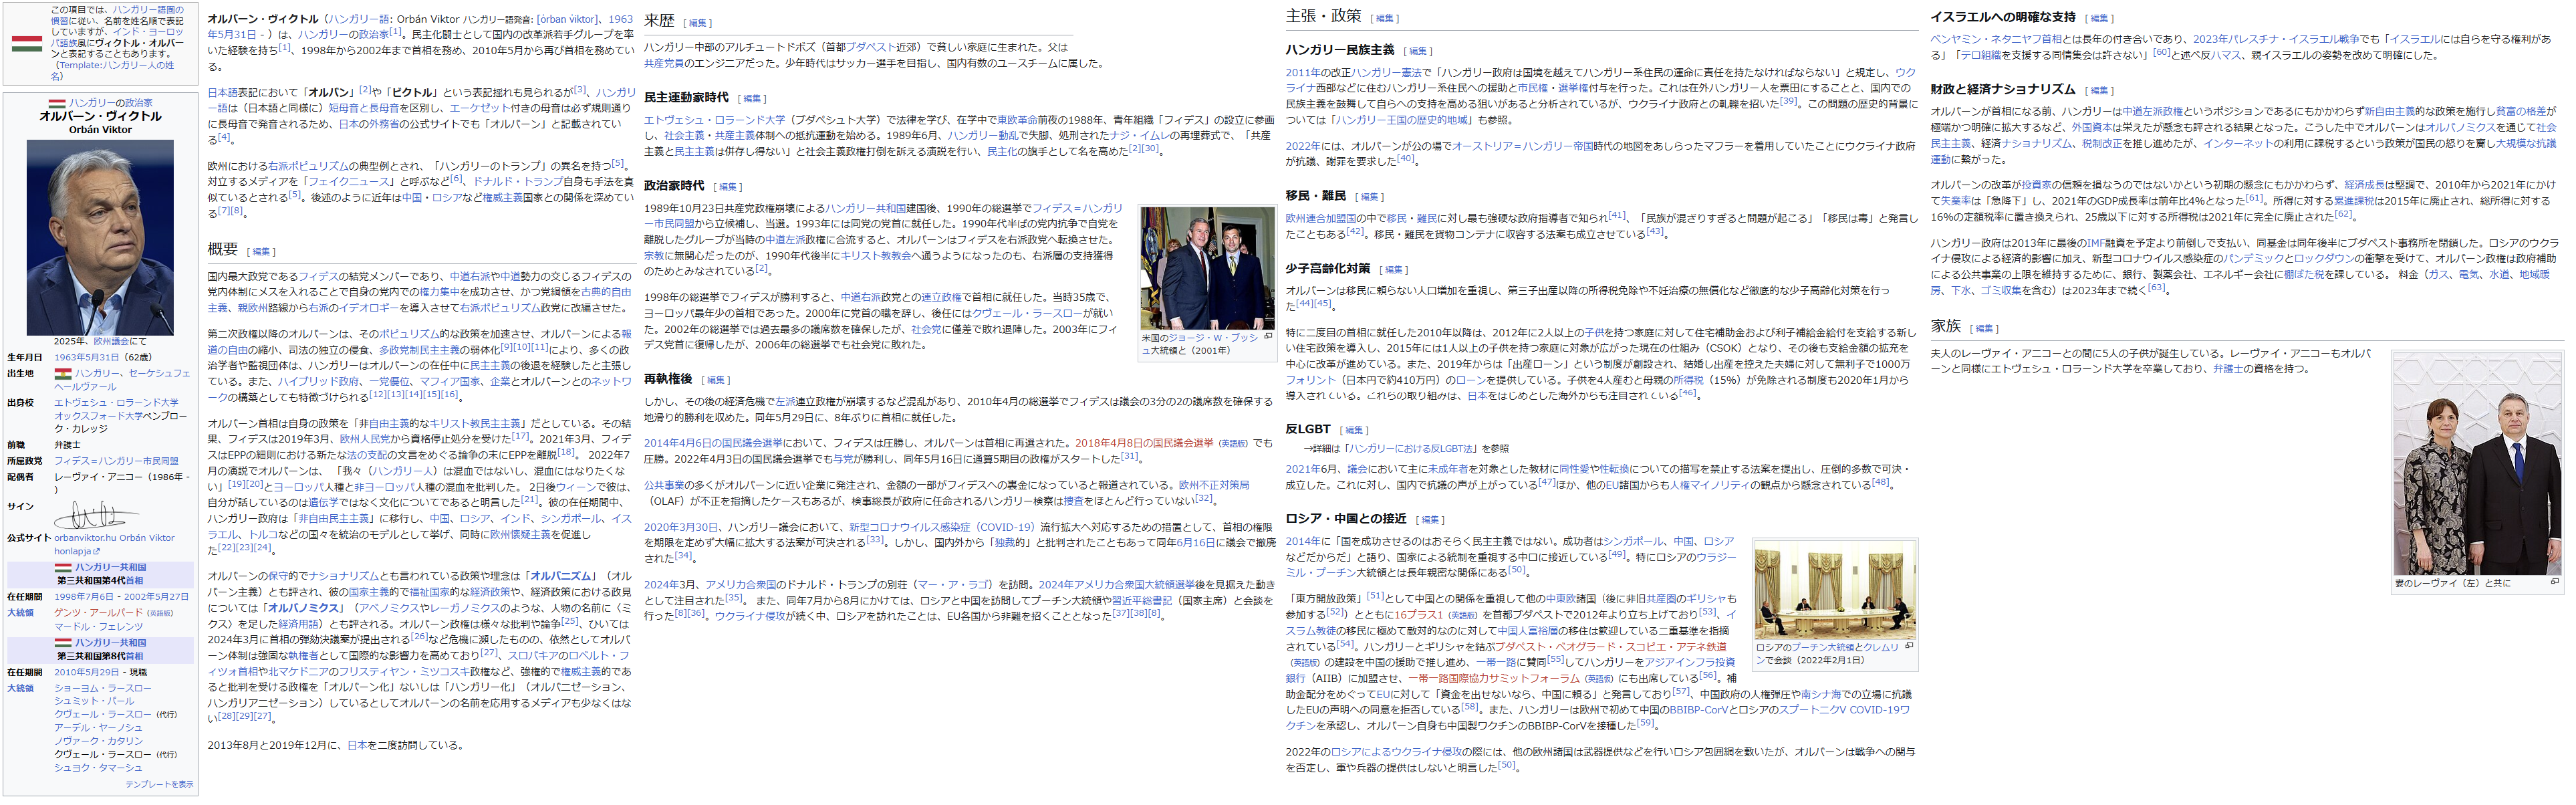The width and height of the screenshot is (2576, 805).
Task: Click the flag icon beside ハンガリーの政治家
Action: point(58,103)
